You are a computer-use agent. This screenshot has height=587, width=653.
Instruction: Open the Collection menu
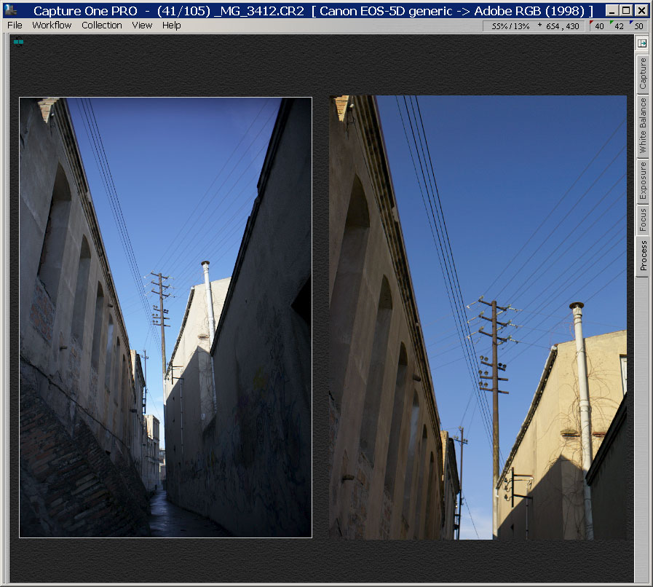[x=102, y=25]
